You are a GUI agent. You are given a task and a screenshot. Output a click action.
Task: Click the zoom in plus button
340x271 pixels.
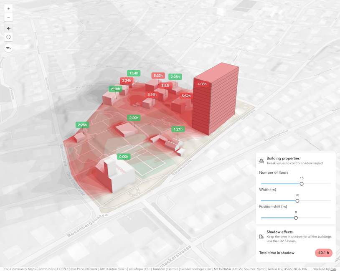9,8
